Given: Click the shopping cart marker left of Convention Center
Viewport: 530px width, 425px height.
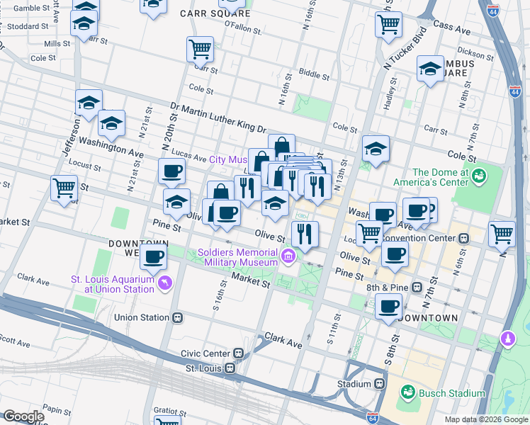Looking at the screenshot, I should coord(369,235).
